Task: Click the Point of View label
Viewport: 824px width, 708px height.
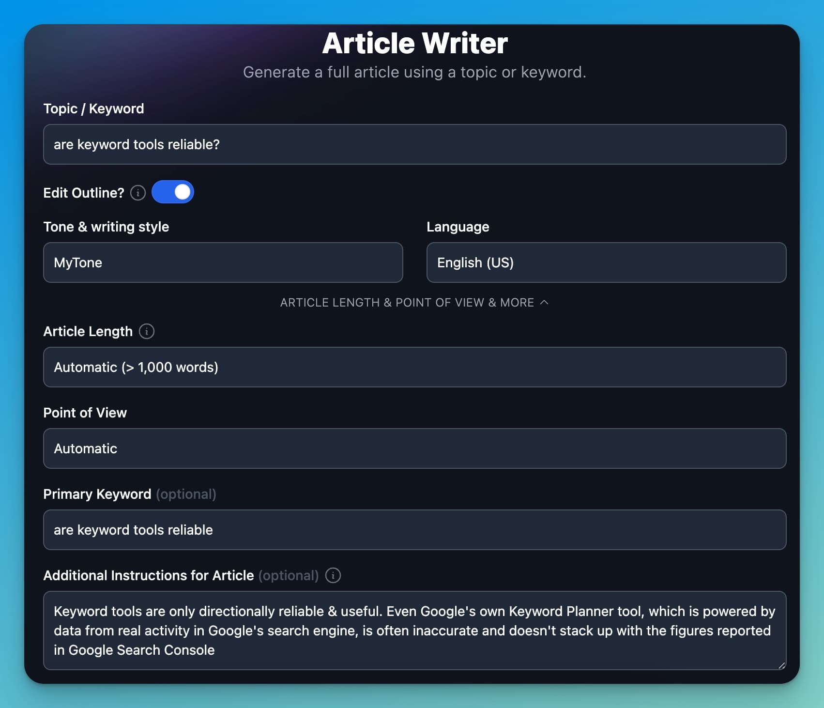Action: [85, 412]
